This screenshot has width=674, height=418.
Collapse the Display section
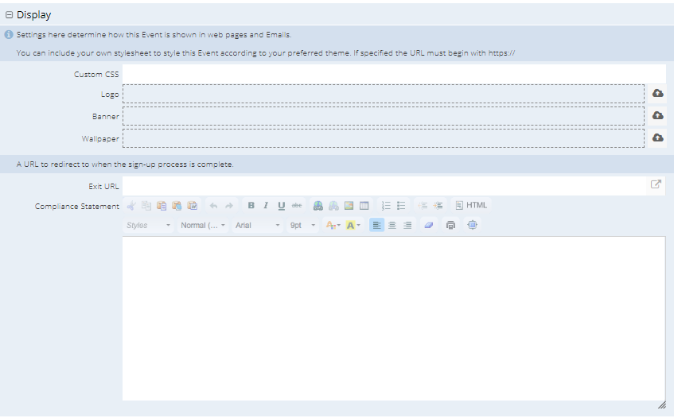pyautogui.click(x=9, y=15)
